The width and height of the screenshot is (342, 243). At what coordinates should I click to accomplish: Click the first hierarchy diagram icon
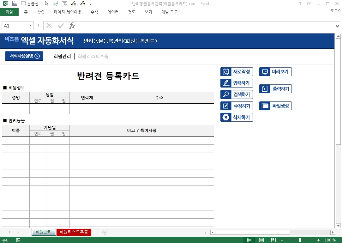[74, 3]
